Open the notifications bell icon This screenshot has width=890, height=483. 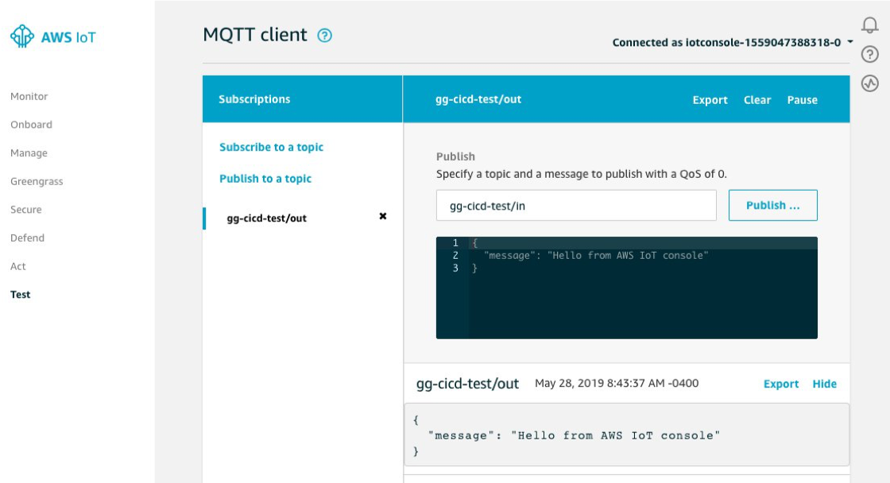point(869,25)
